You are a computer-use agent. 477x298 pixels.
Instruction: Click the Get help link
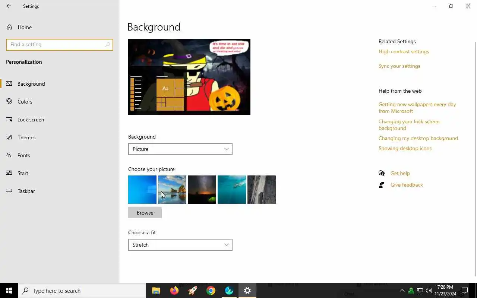(x=400, y=173)
